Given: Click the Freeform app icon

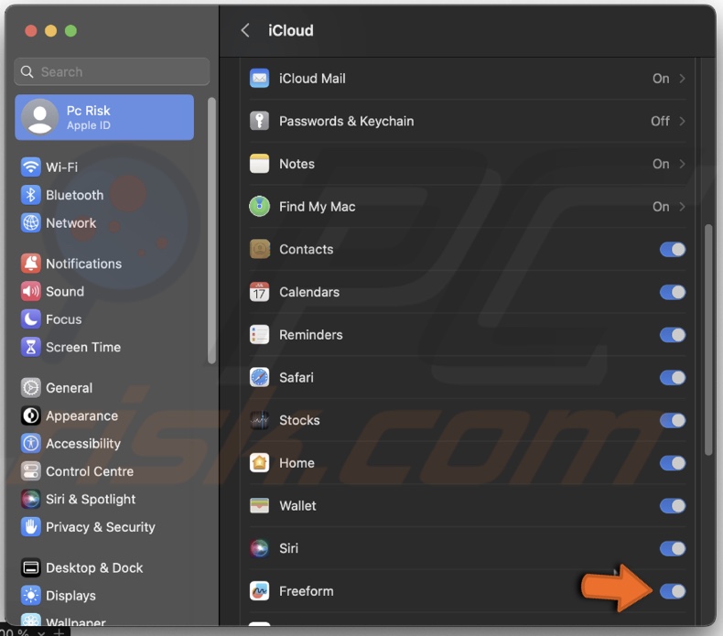Looking at the screenshot, I should pyautogui.click(x=259, y=591).
